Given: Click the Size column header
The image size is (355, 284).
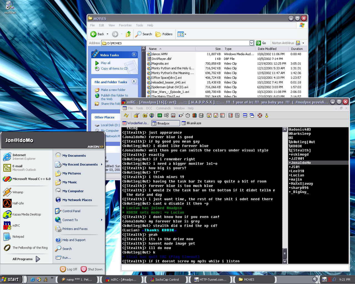Looking at the screenshot, I should (x=208, y=49).
